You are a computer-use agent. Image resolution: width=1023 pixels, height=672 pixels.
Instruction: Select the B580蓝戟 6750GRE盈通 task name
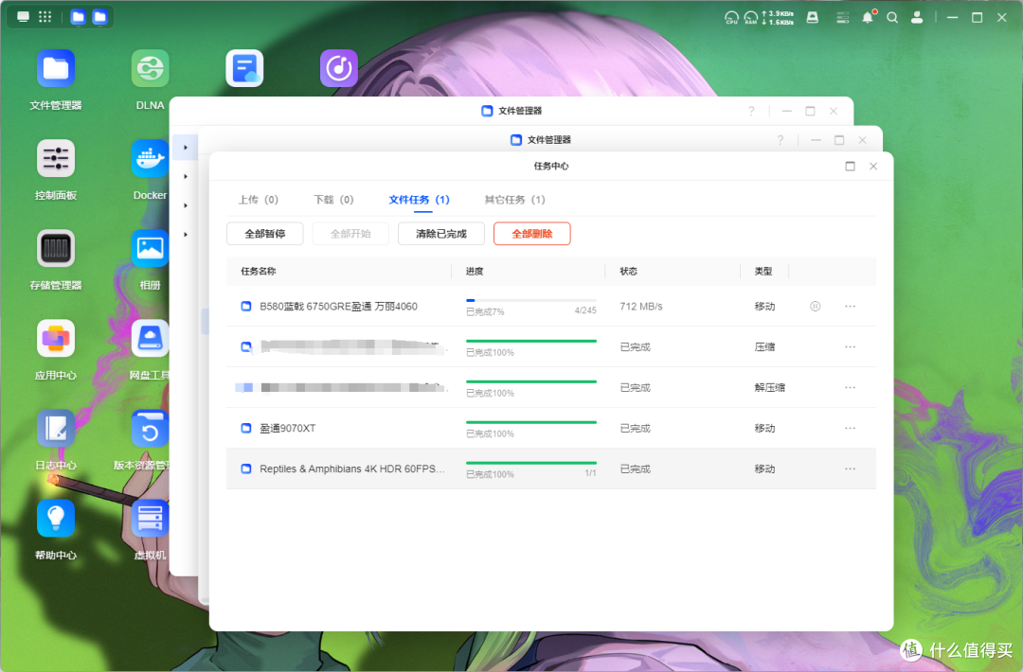338,307
